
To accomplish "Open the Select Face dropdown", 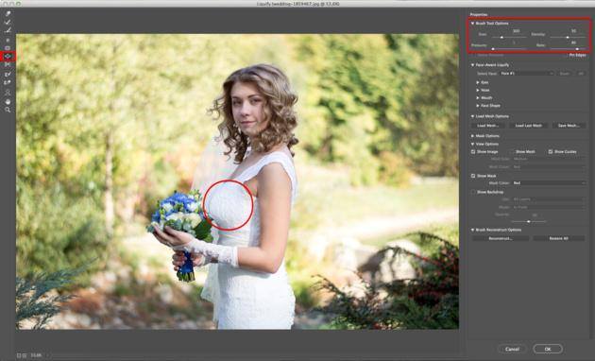I will pyautogui.click(x=526, y=74).
